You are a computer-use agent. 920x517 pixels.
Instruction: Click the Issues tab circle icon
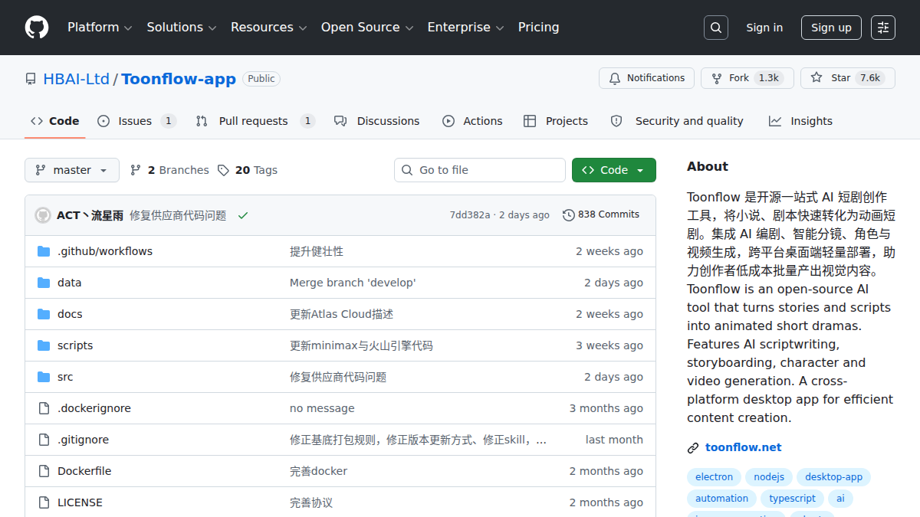(103, 121)
